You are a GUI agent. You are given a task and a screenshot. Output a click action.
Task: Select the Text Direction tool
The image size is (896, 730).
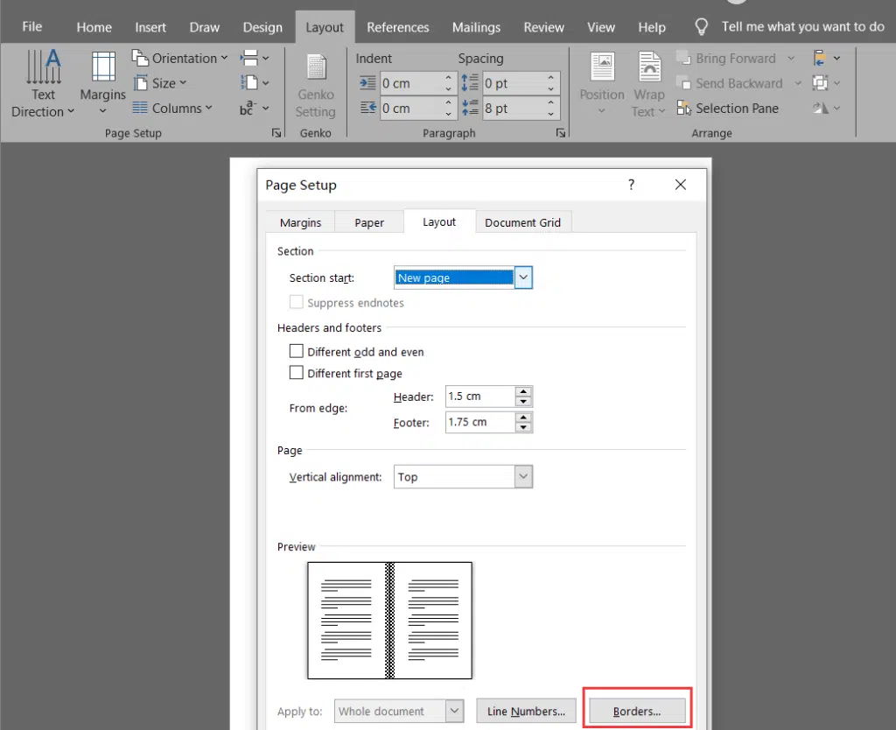(43, 84)
